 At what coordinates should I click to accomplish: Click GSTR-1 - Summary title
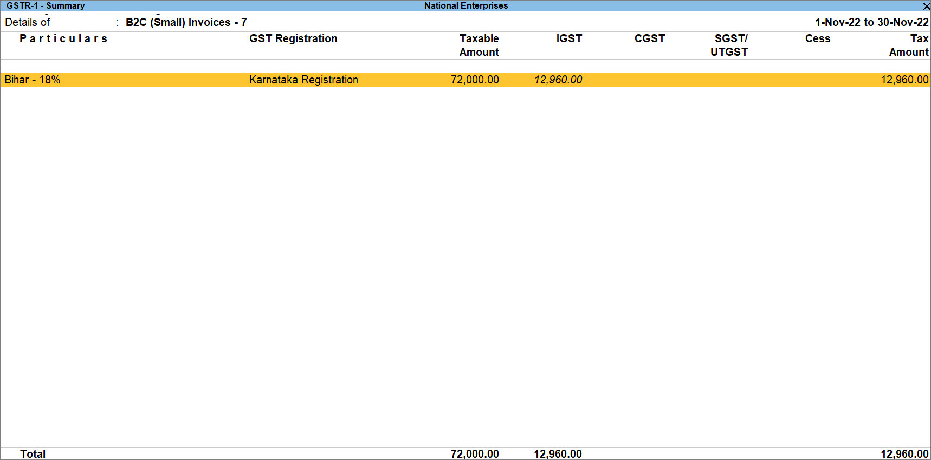(46, 6)
